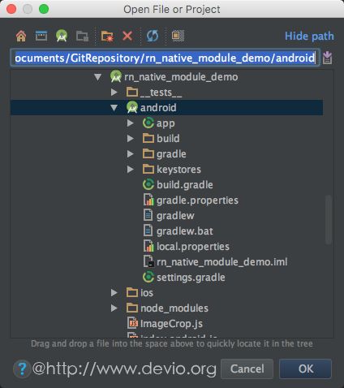Screen dimensions: 344x388
Task: Select the gradle folder name
Action: [x=171, y=154]
